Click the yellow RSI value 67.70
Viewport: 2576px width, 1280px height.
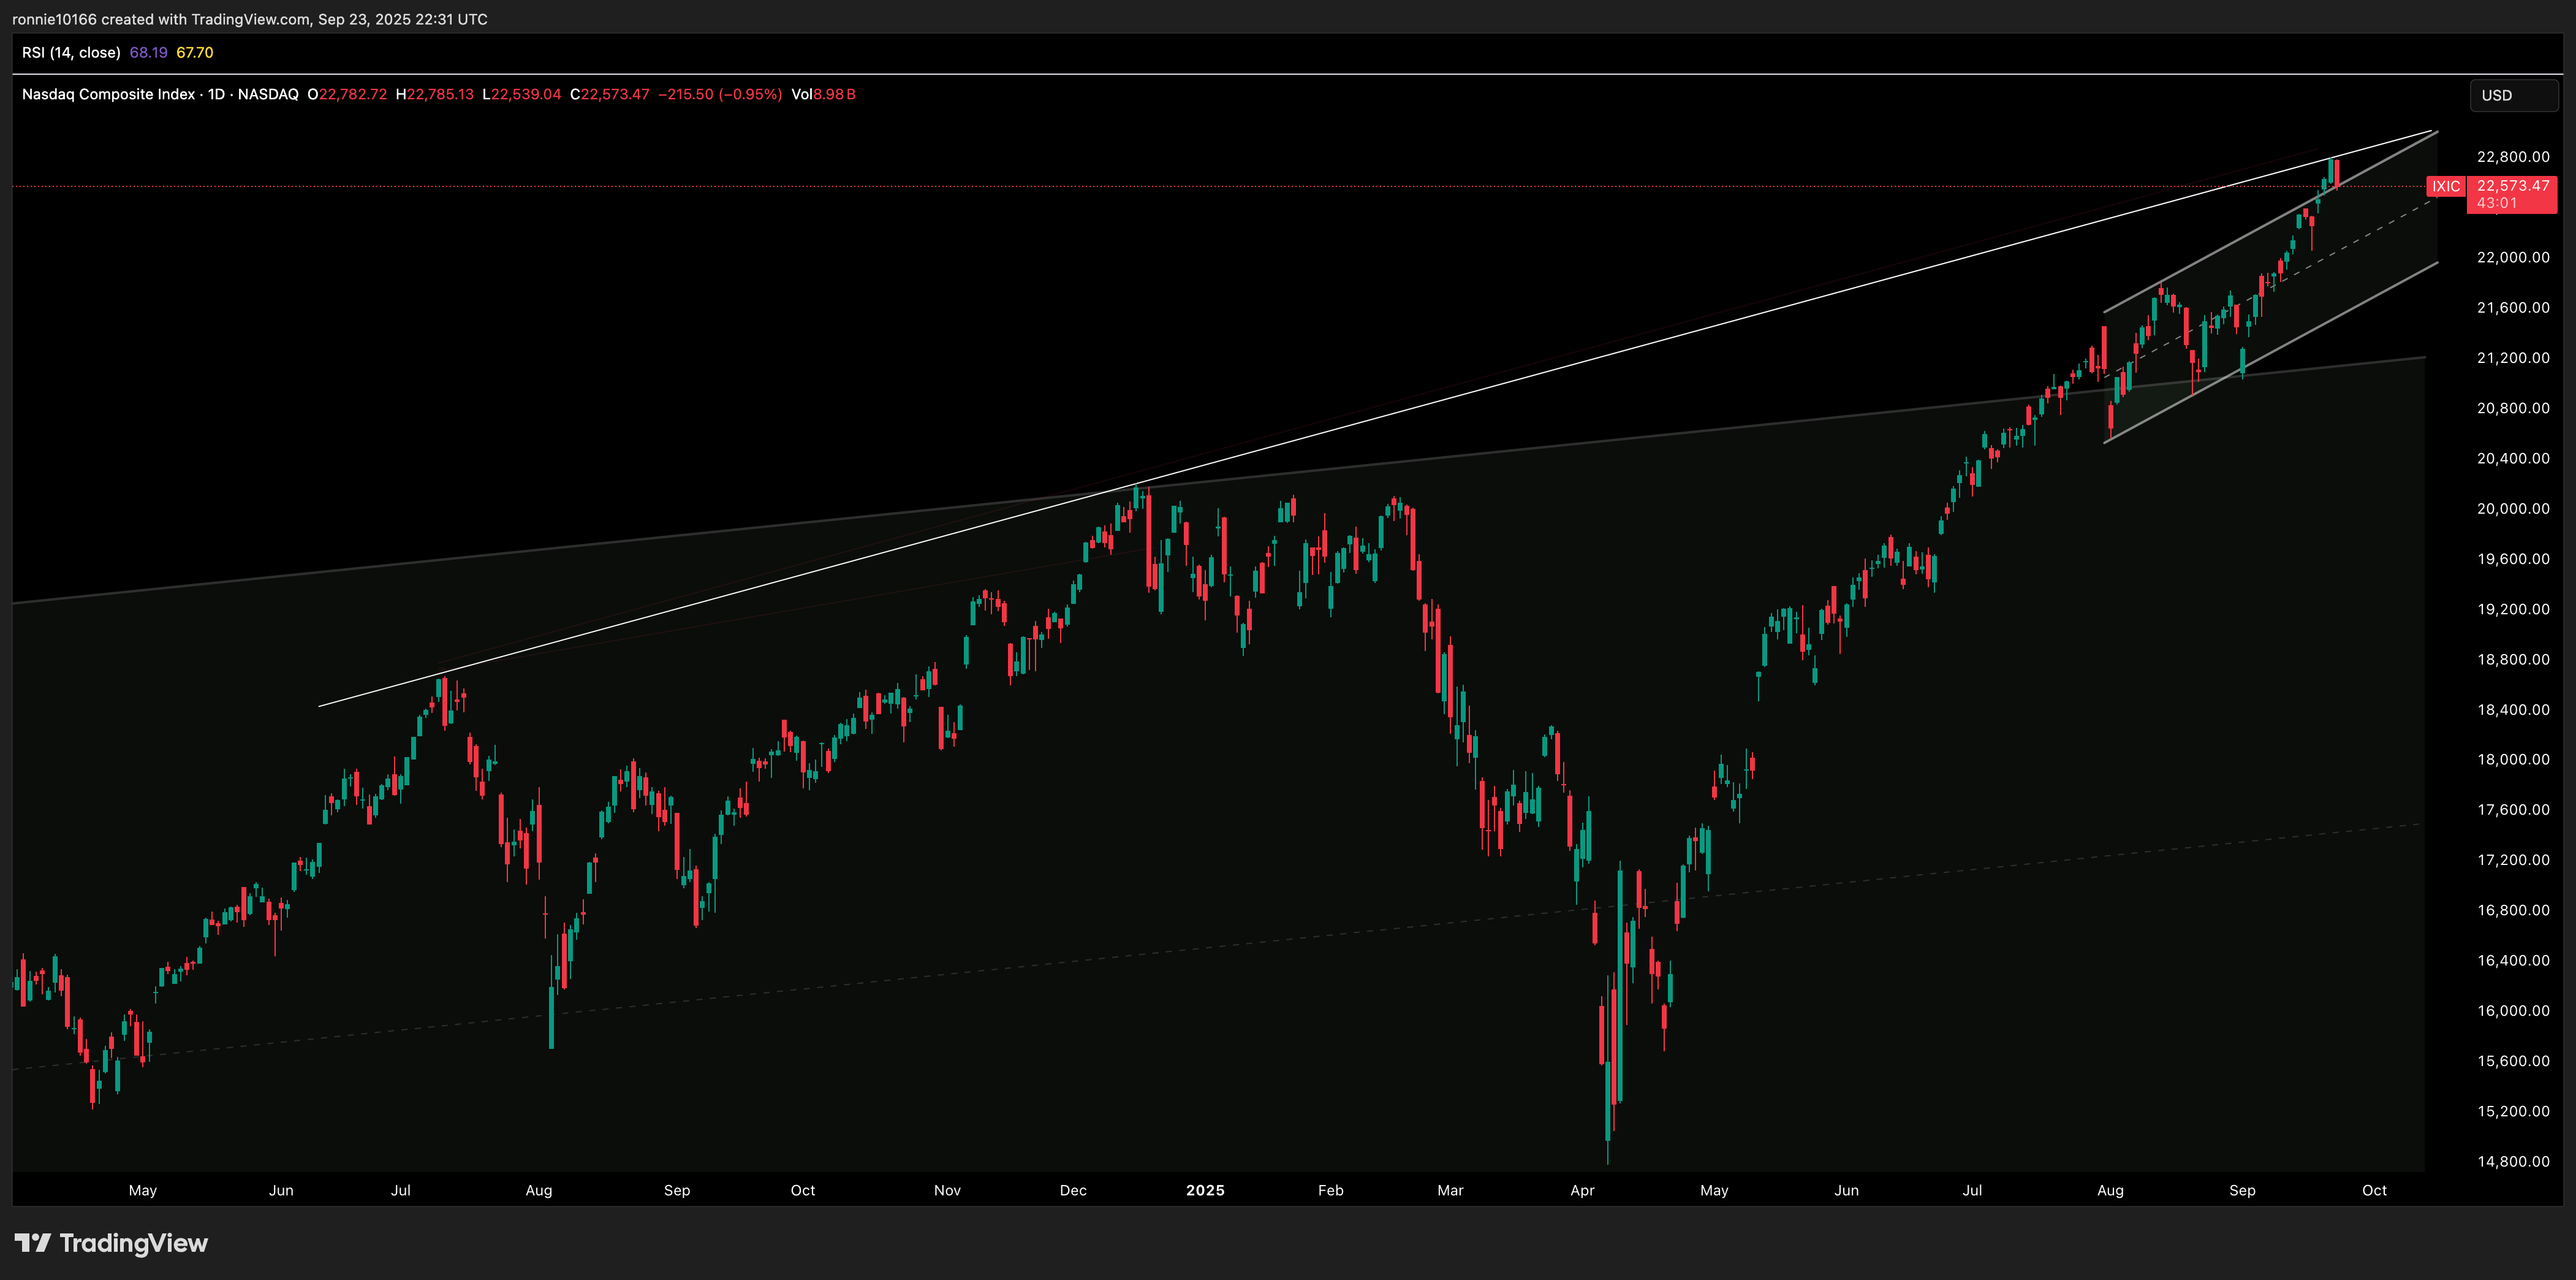tap(195, 52)
